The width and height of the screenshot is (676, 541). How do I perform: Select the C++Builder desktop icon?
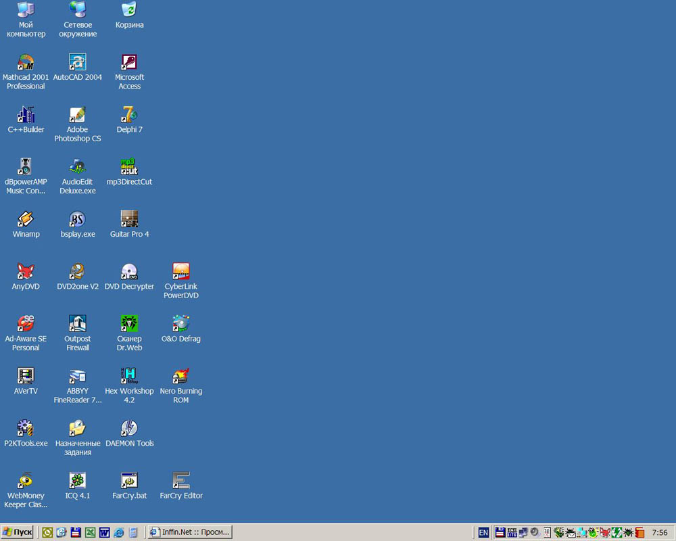(x=26, y=120)
